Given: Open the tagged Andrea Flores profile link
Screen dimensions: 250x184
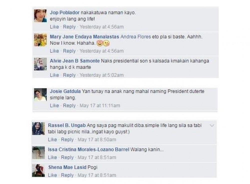Looking at the screenshot, I should pos(136,37).
